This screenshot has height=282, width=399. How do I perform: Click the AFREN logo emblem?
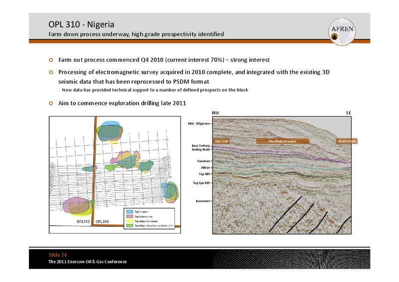click(342, 32)
